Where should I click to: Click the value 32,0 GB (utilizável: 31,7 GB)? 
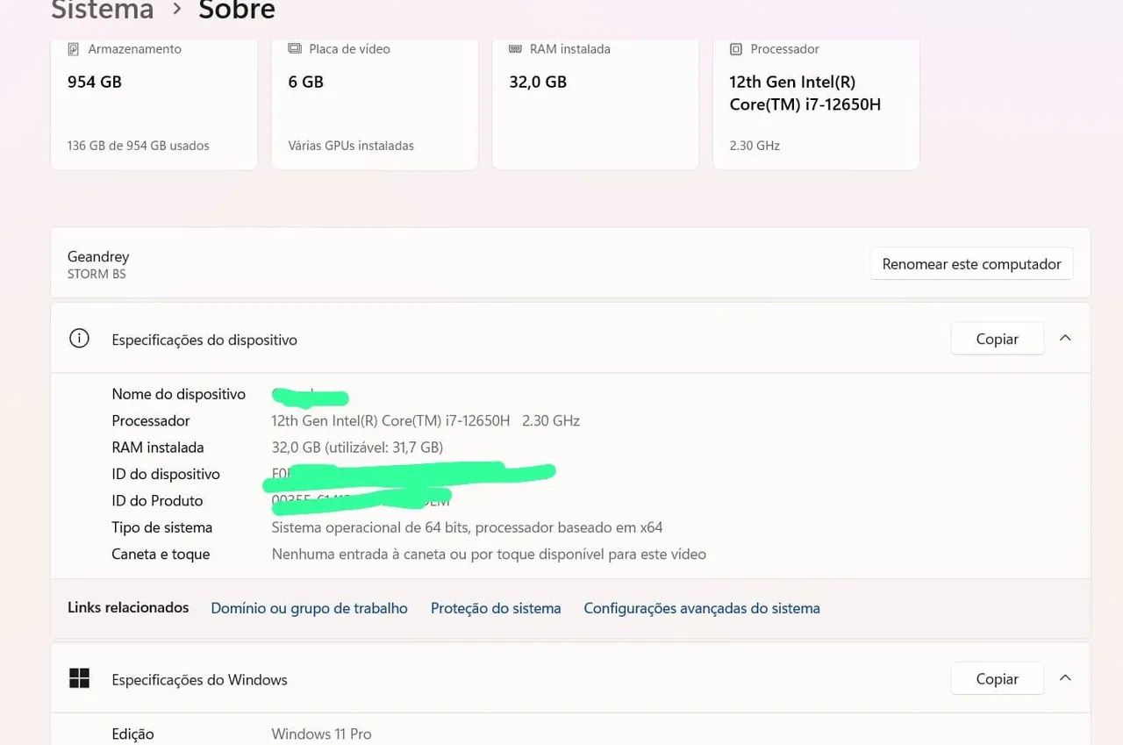point(357,447)
